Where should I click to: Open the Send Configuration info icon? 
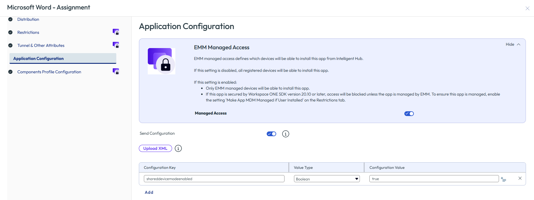tap(285, 134)
